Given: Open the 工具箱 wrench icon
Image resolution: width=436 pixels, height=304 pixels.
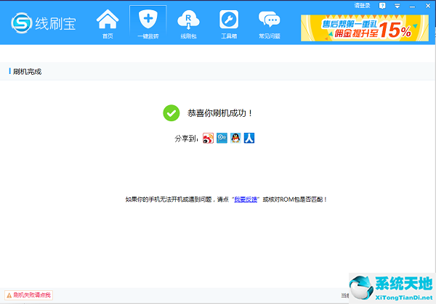Looking at the screenshot, I should click(229, 19).
